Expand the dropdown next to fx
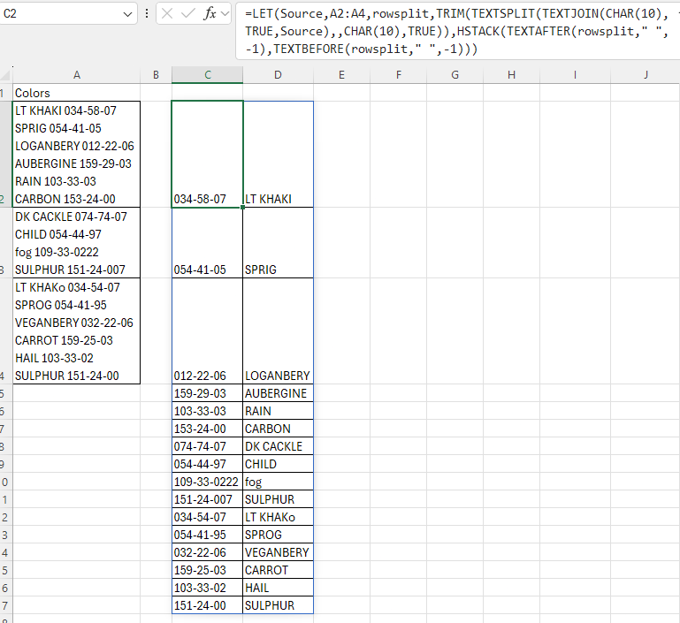The height and width of the screenshot is (623, 680). [x=225, y=14]
